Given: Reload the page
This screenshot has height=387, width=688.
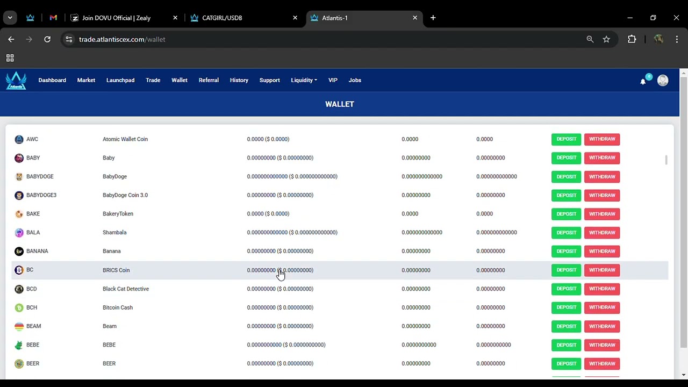Looking at the screenshot, I should click(x=47, y=39).
